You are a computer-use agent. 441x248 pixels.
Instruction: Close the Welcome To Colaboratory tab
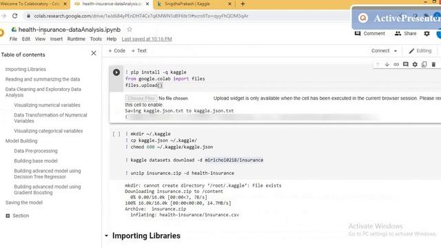pyautogui.click(x=65, y=4)
